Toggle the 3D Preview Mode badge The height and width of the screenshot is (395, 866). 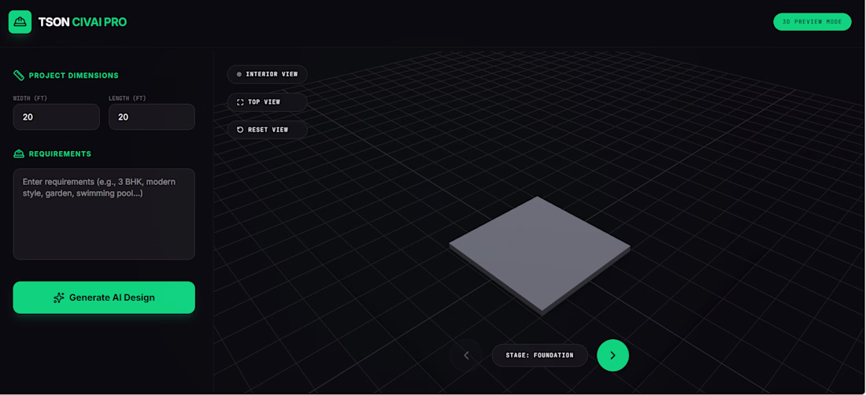[x=812, y=21]
